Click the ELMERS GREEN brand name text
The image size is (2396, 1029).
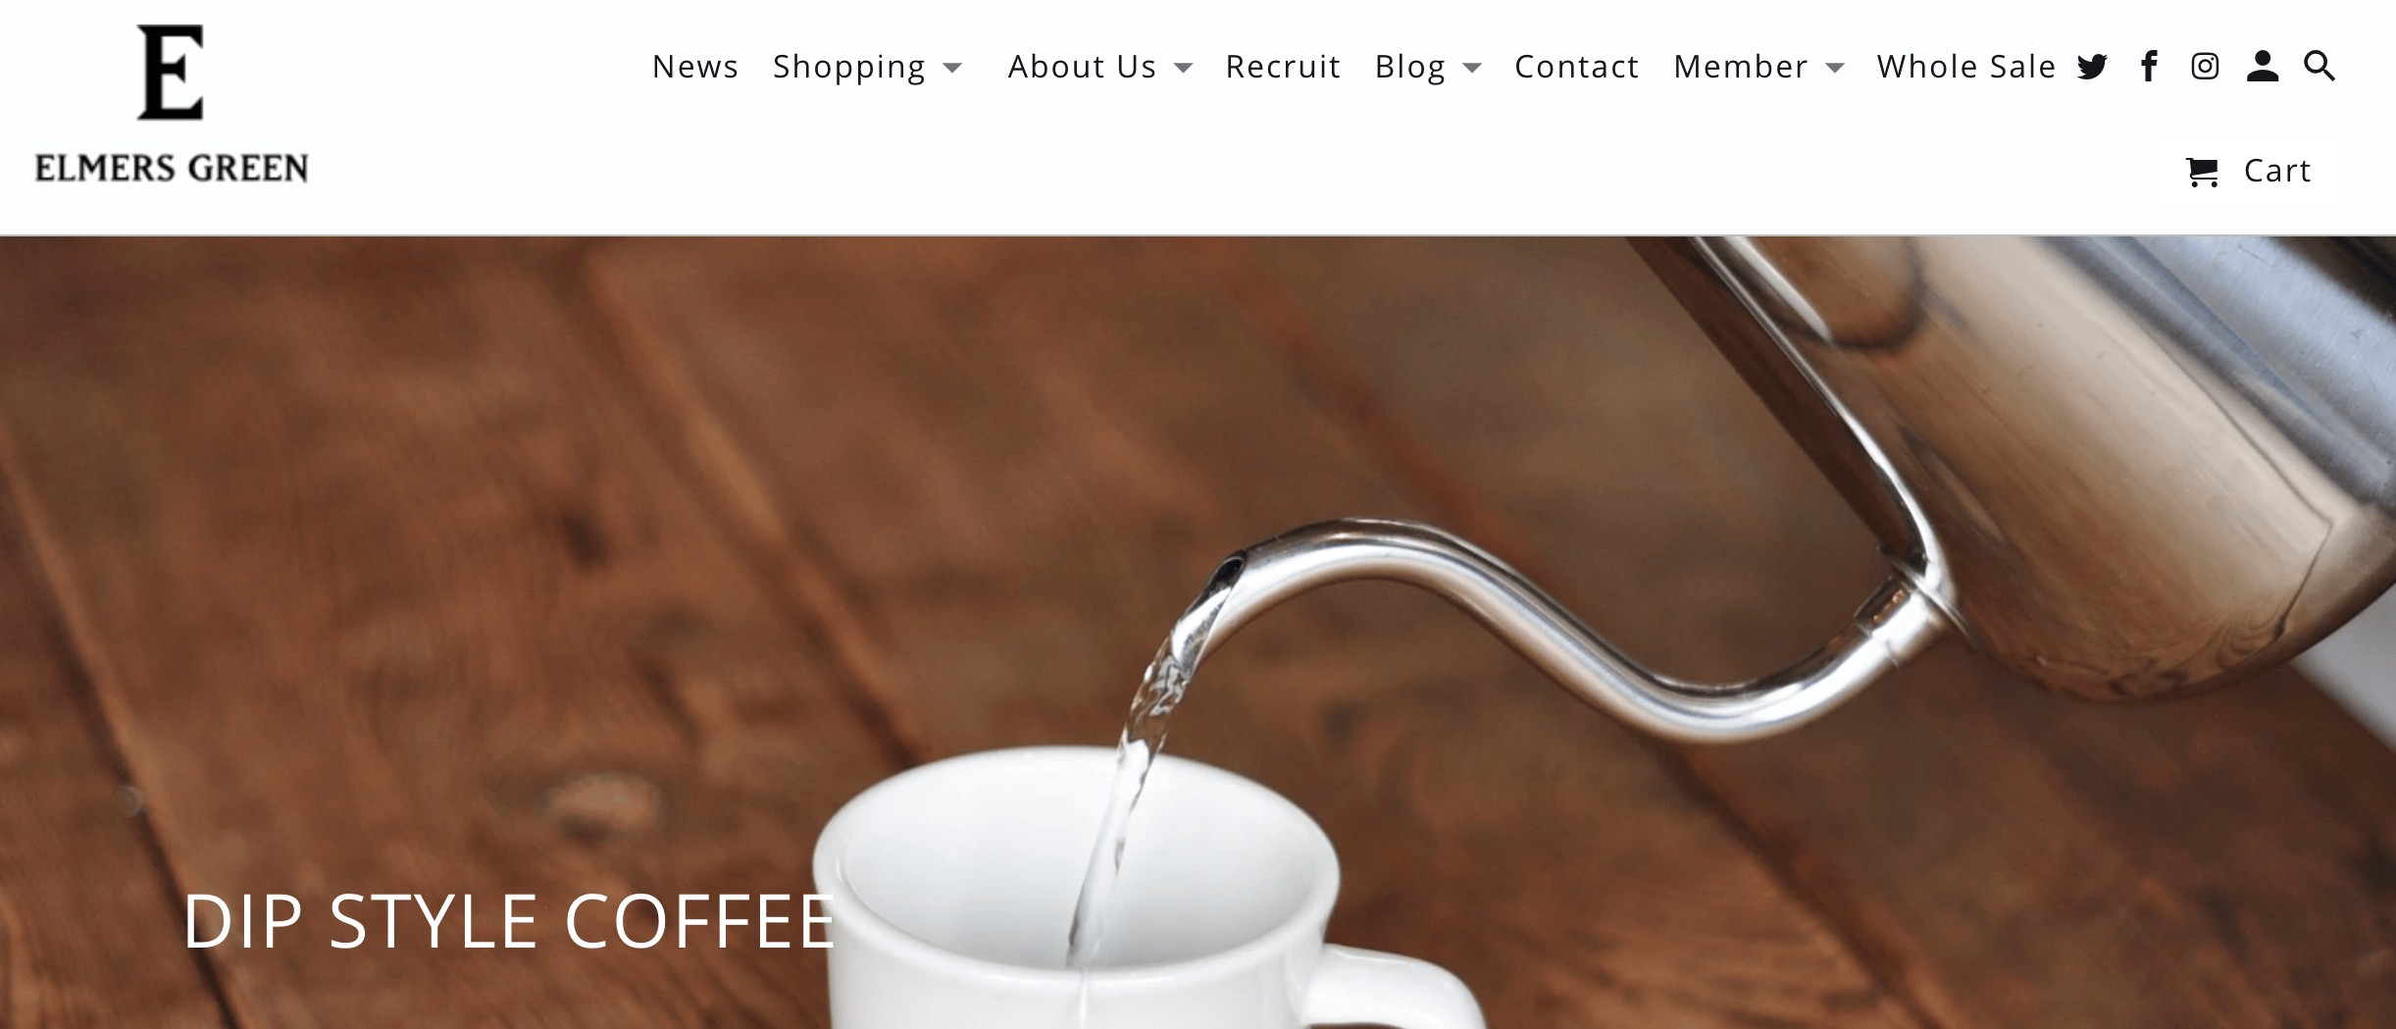click(x=172, y=168)
